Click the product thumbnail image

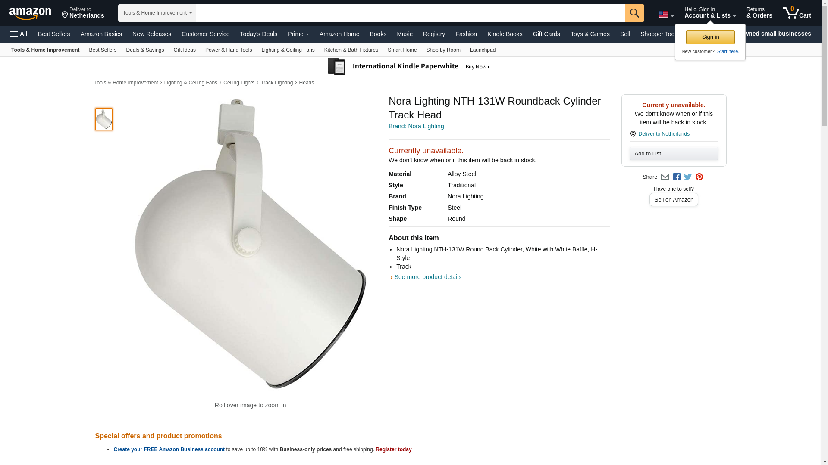coord(104,119)
